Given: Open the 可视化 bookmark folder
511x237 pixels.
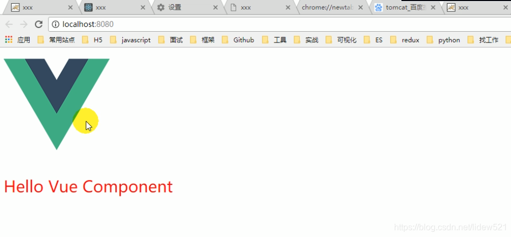Looking at the screenshot, I should point(341,40).
